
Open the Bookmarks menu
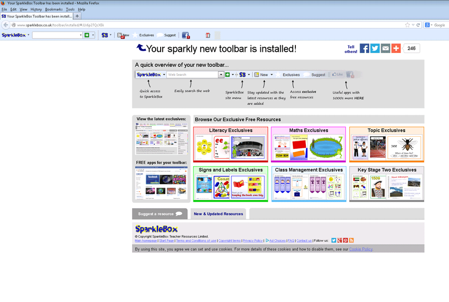pyautogui.click(x=54, y=9)
